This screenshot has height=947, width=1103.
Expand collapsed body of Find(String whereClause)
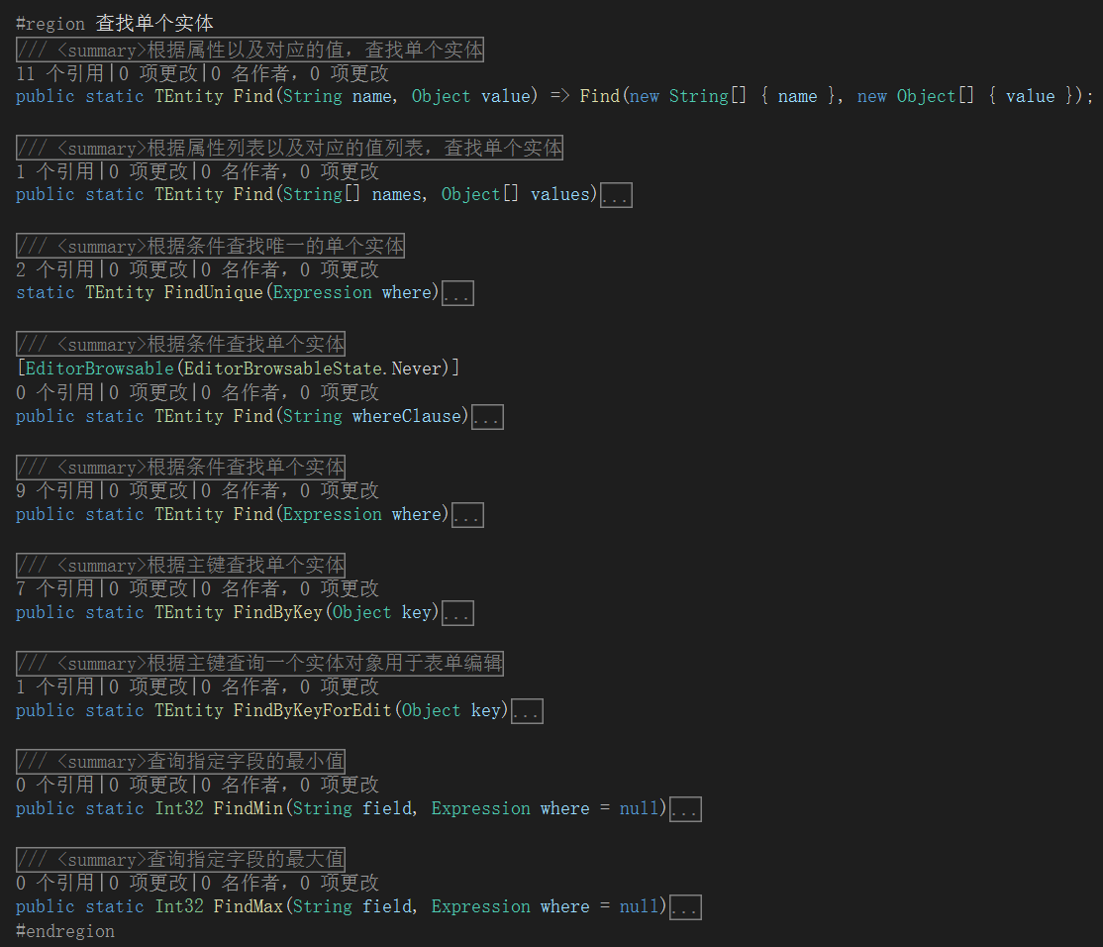click(487, 417)
